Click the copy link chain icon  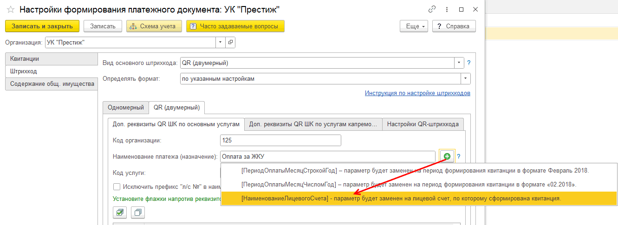(x=432, y=9)
